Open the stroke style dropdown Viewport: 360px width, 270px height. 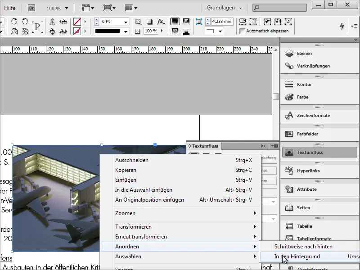126,31
